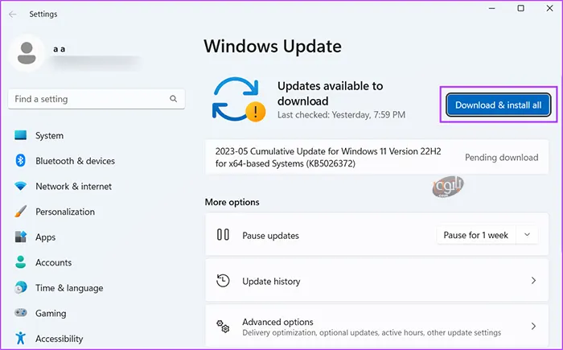Open Accessibility settings
Viewport: 563px width, 350px height.
tap(60, 339)
